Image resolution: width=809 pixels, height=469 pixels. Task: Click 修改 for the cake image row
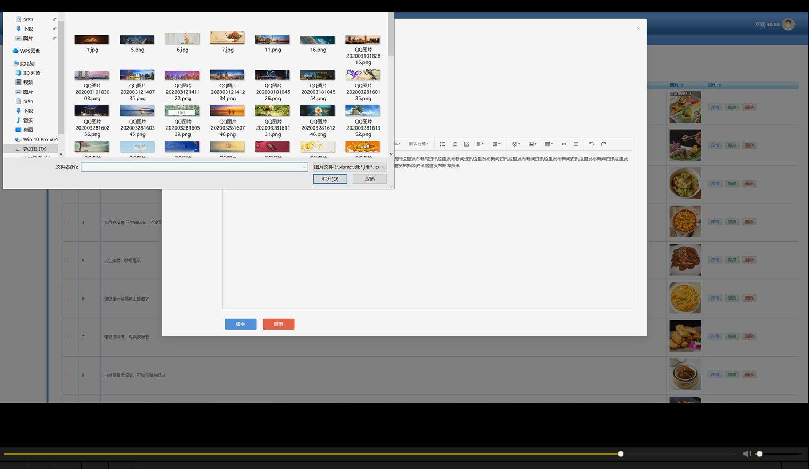732,108
